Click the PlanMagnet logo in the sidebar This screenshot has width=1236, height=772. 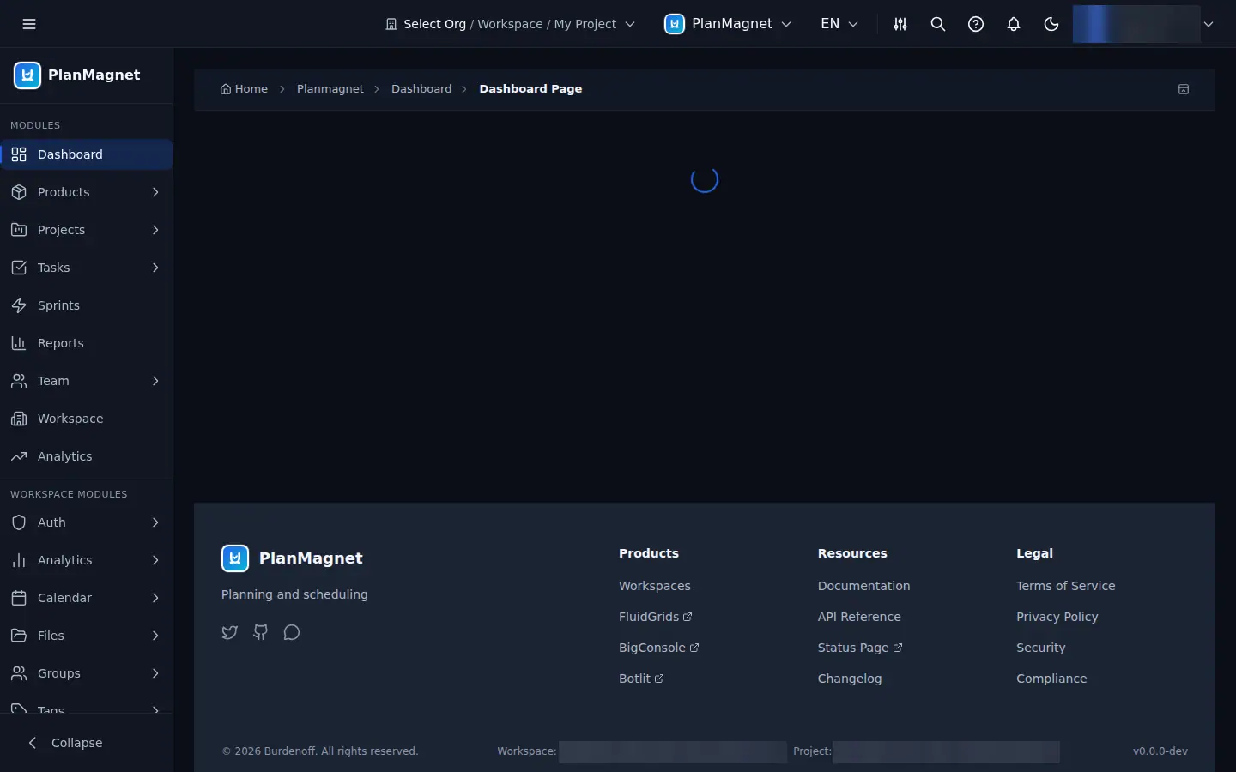click(27, 75)
